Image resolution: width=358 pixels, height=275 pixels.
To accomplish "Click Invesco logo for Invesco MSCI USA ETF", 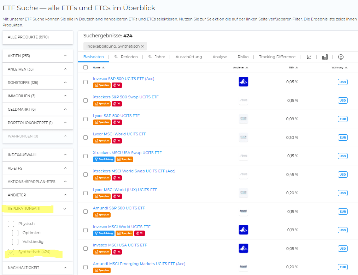I will (x=243, y=248).
